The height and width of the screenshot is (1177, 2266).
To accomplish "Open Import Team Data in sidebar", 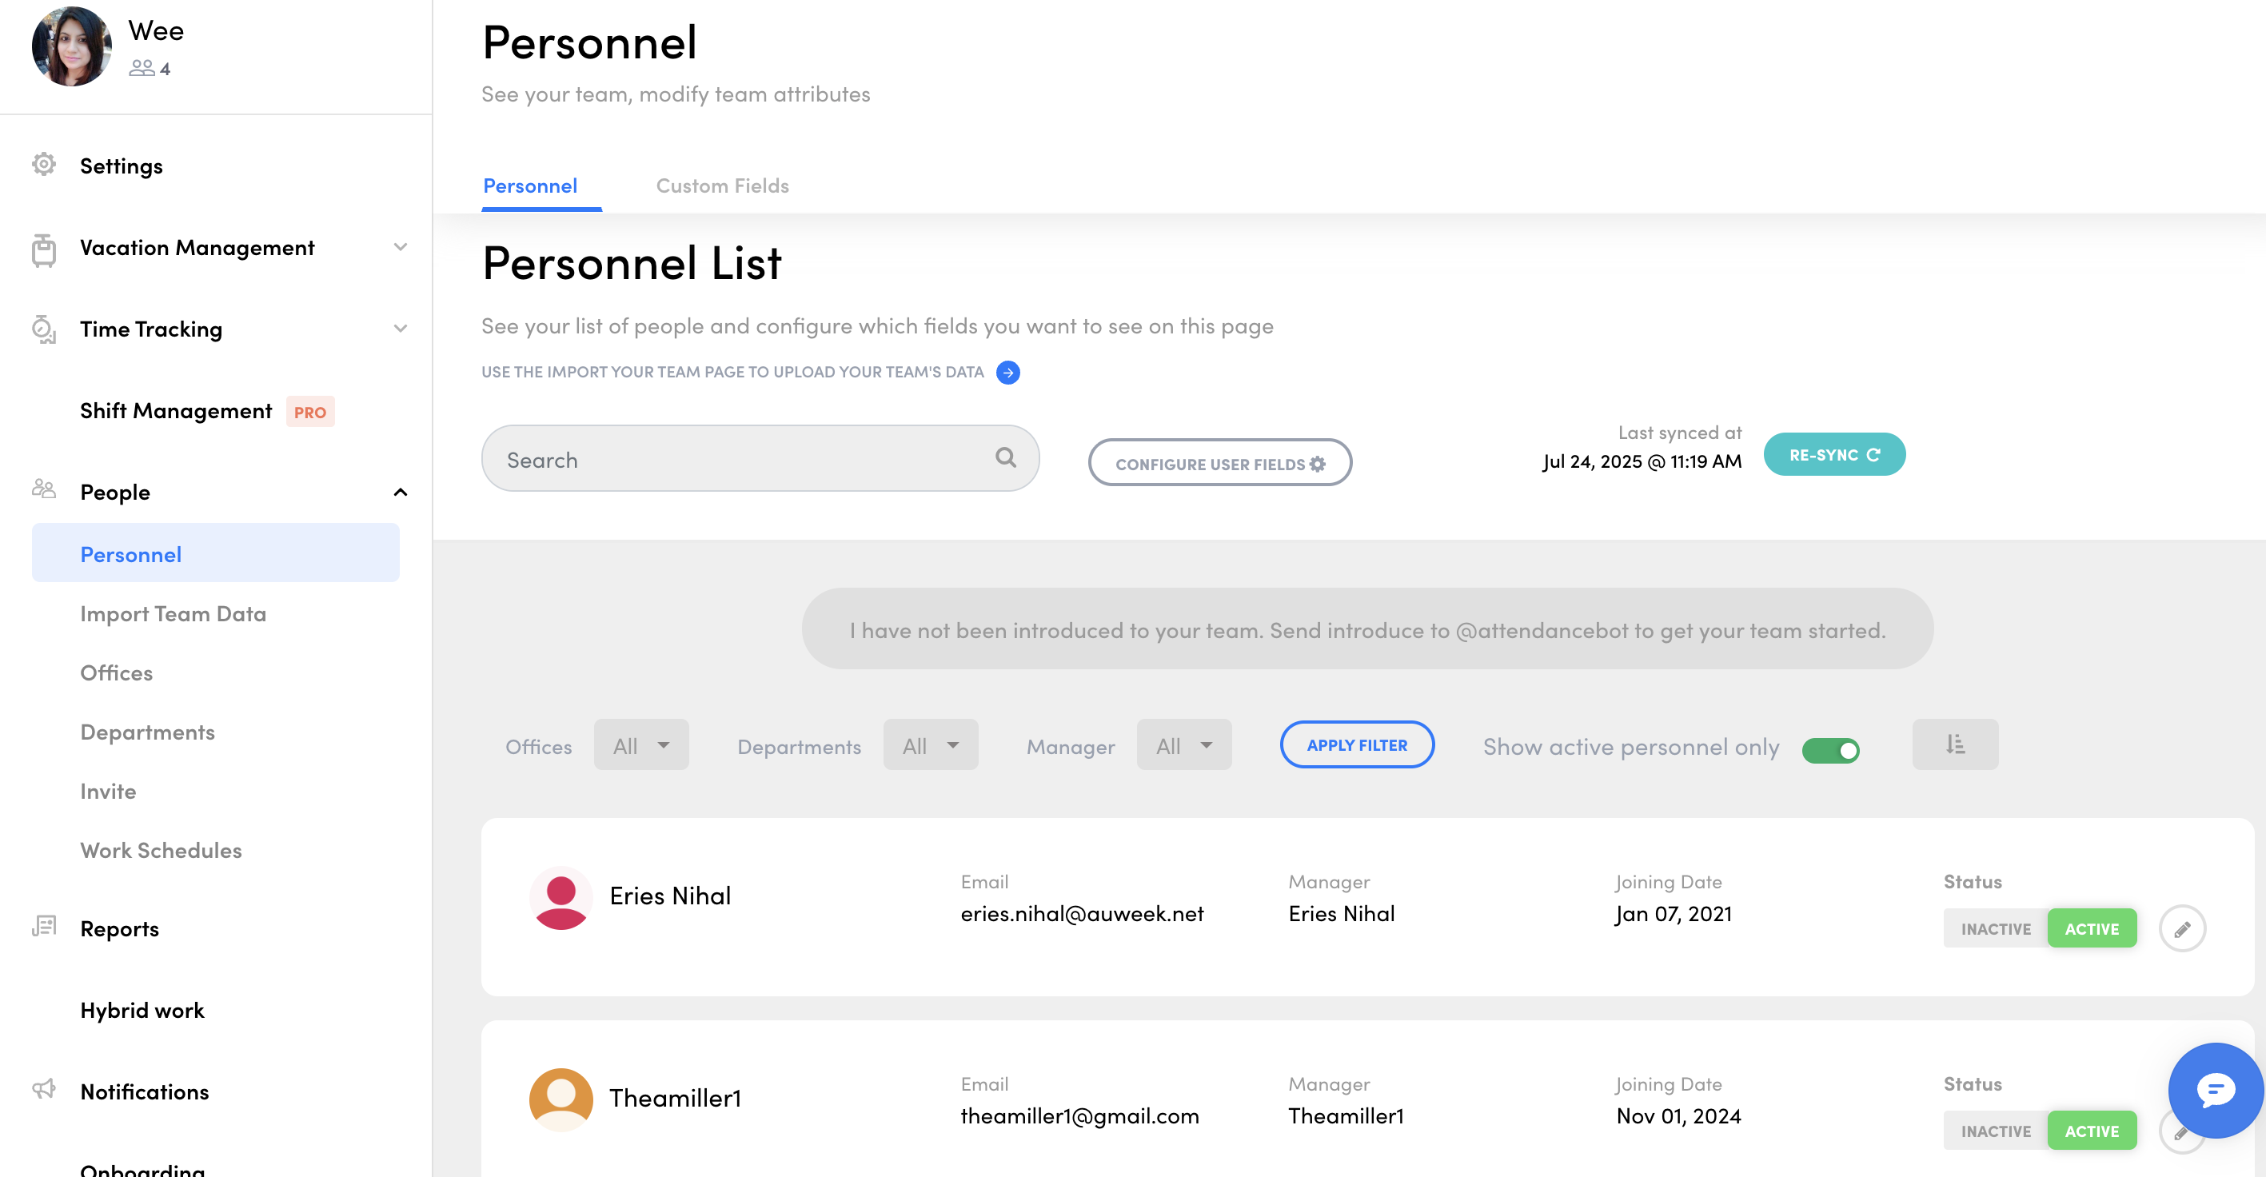I will pos(174,613).
